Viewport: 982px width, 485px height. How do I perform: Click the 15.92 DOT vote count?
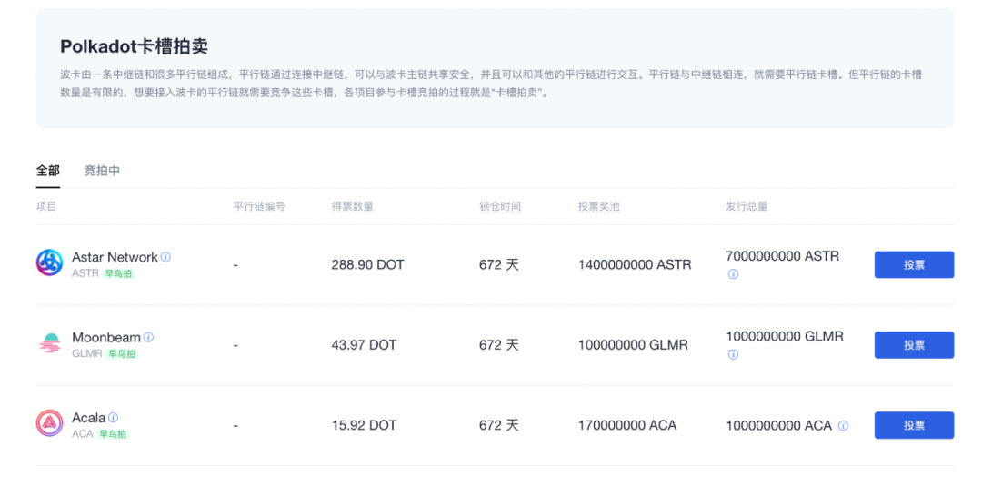364,425
